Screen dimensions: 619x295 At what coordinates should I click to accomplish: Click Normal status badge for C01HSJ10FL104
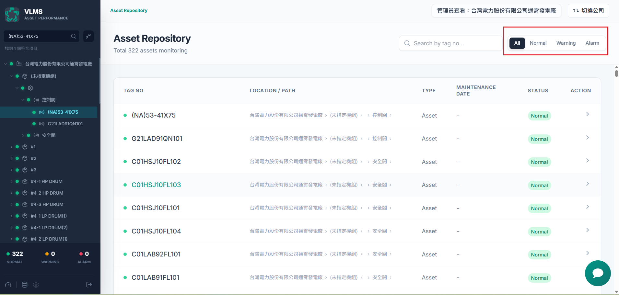pyautogui.click(x=539, y=232)
